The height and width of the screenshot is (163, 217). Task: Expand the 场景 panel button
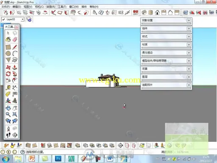click(189, 69)
